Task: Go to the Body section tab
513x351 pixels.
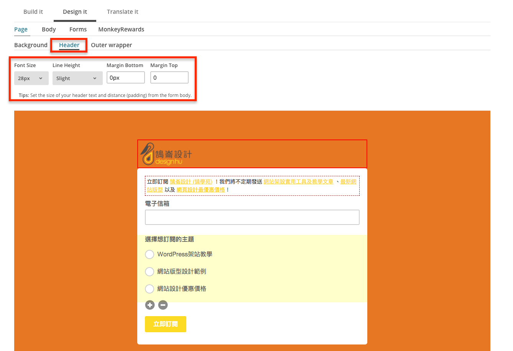Action: point(49,30)
